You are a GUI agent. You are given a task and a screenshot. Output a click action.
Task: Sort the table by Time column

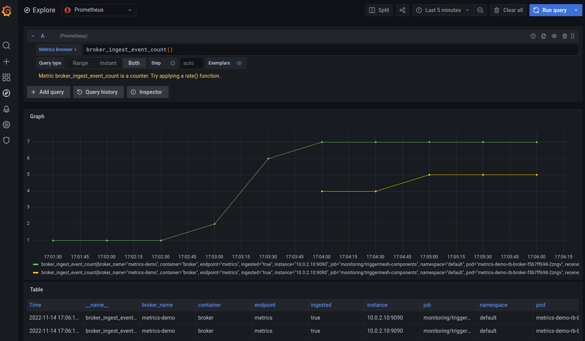pos(35,305)
